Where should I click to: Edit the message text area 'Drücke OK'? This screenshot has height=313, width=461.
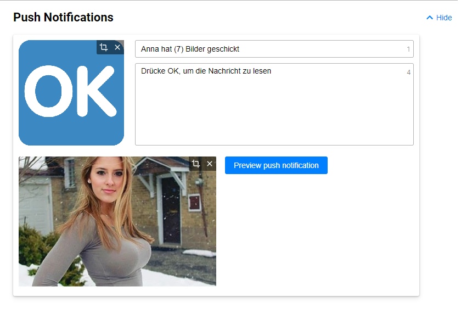coord(274,104)
